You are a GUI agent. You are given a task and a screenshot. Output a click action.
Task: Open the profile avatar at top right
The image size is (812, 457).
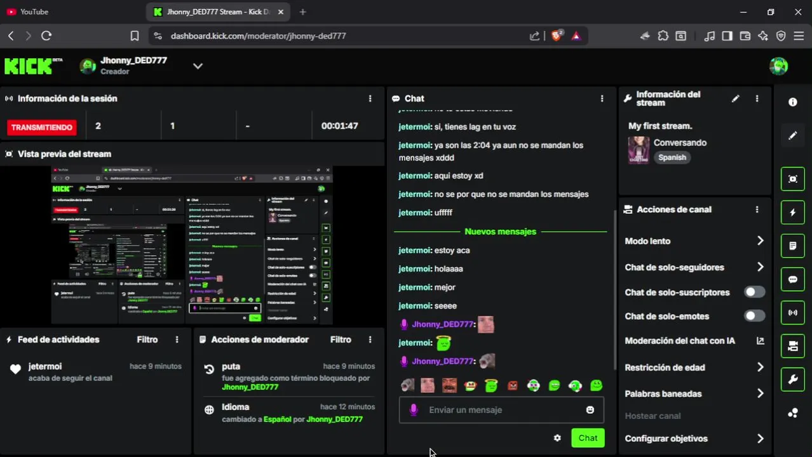point(778,65)
